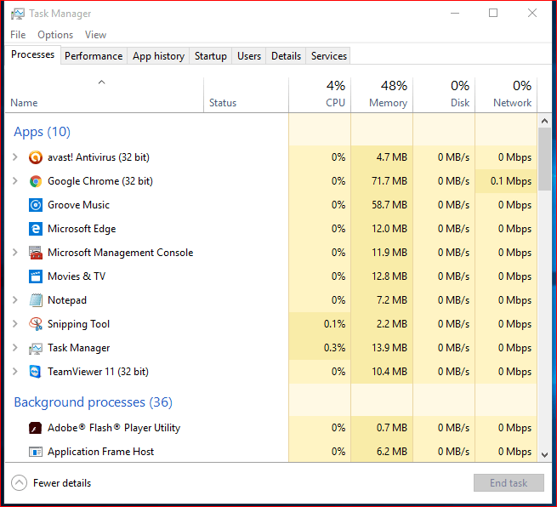Open the View menu
Screen dimensions: 557x507
pyautogui.click(x=95, y=35)
